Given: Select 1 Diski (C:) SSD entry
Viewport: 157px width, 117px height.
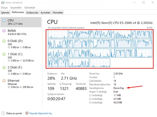Looking at the screenshot, I should pyautogui.click(x=21, y=57).
